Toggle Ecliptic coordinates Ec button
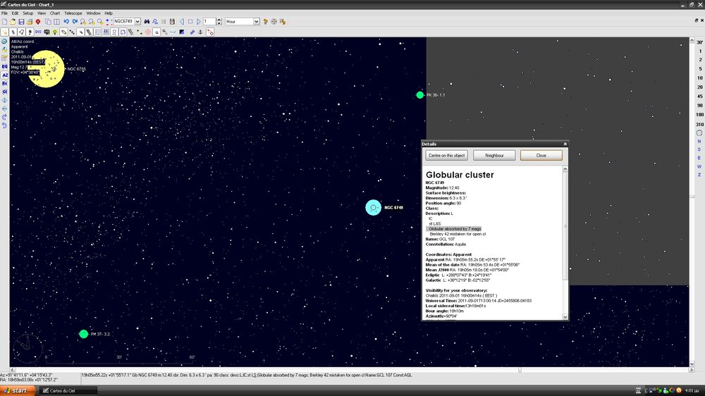 click(5, 83)
